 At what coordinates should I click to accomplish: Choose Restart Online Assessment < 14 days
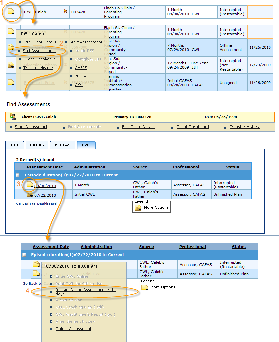(x=86, y=292)
